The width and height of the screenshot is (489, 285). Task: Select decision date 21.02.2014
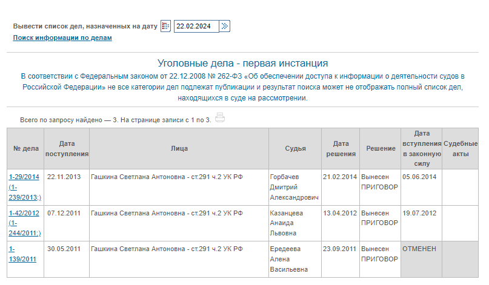pos(340,177)
